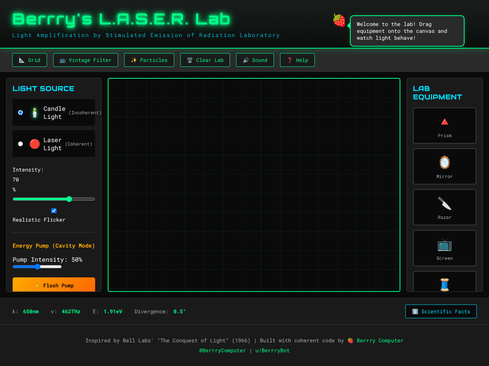Select the Screen from Lab Equipment
Viewport: 489px width, 366px height.
point(444,244)
